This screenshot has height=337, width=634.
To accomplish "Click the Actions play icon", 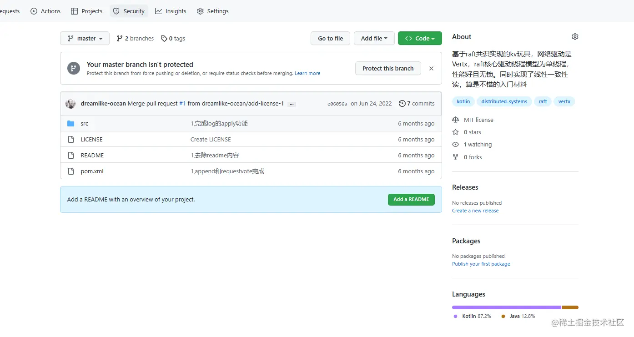I will (34, 11).
